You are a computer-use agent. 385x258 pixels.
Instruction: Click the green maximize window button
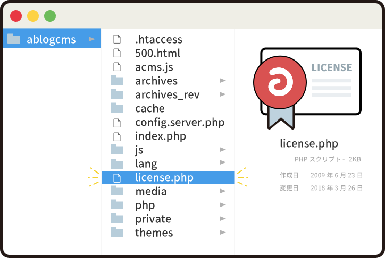pyautogui.click(x=50, y=16)
